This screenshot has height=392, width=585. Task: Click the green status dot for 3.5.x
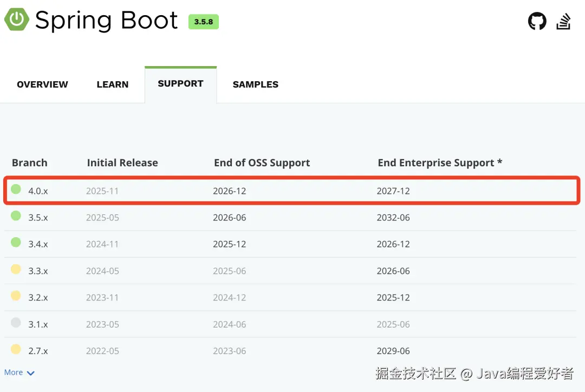tap(16, 216)
